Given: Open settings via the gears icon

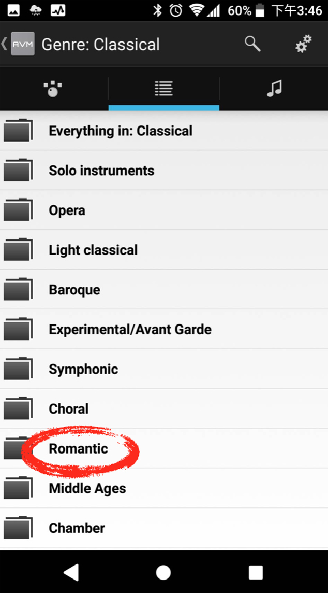Looking at the screenshot, I should pyautogui.click(x=304, y=44).
